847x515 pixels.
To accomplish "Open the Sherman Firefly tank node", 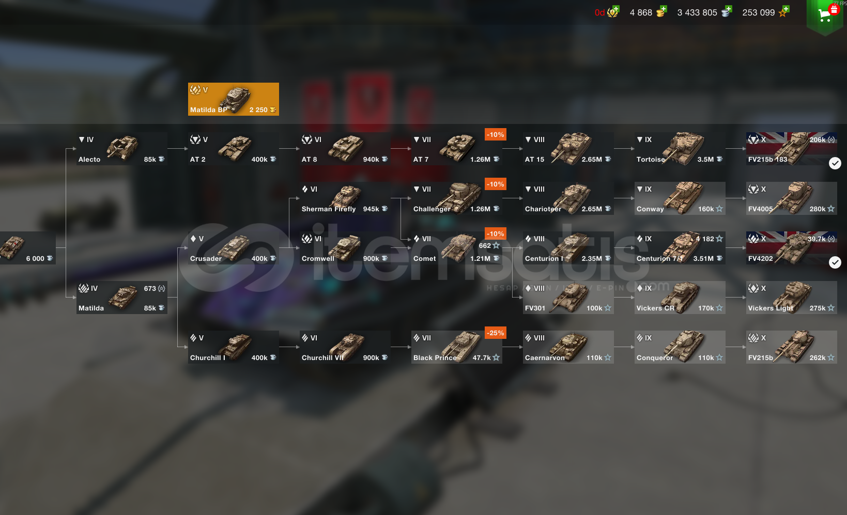I will [345, 198].
